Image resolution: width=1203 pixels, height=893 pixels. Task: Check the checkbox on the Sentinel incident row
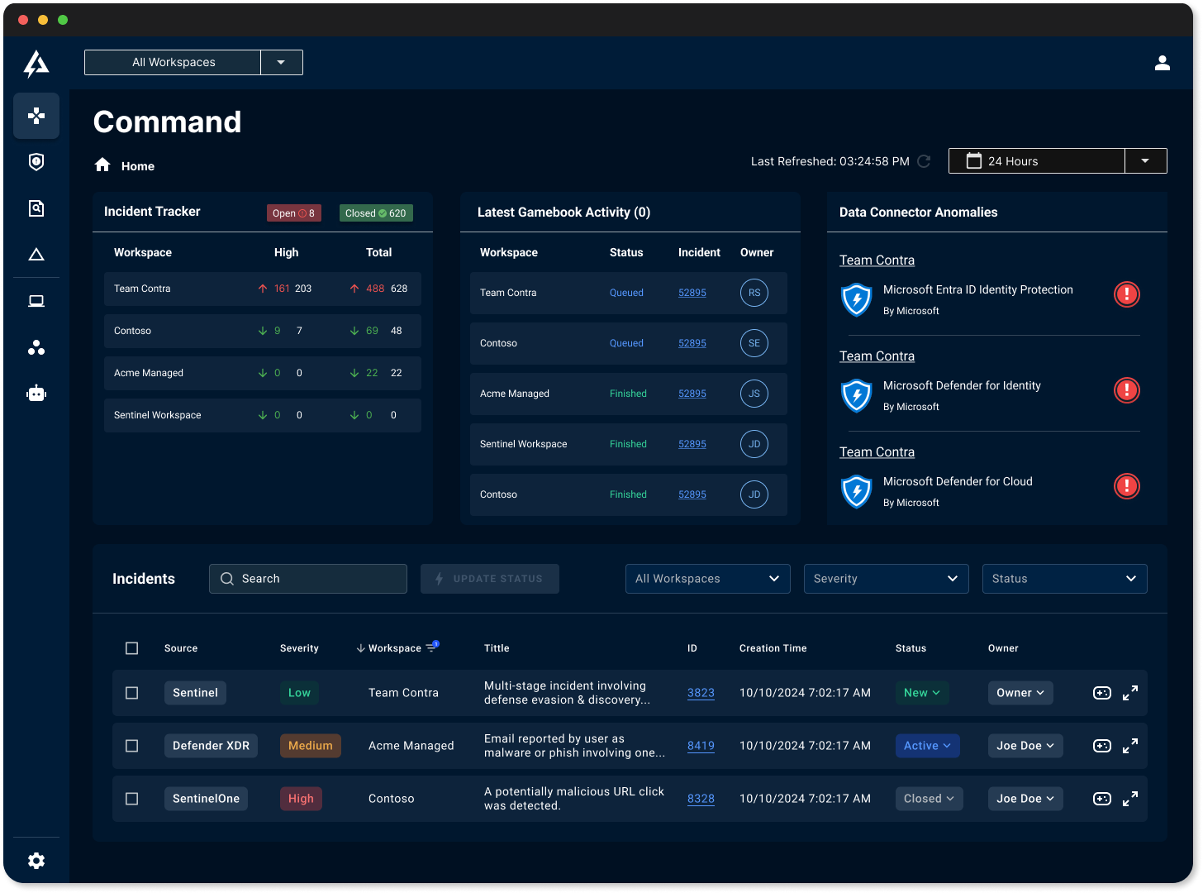tap(131, 693)
